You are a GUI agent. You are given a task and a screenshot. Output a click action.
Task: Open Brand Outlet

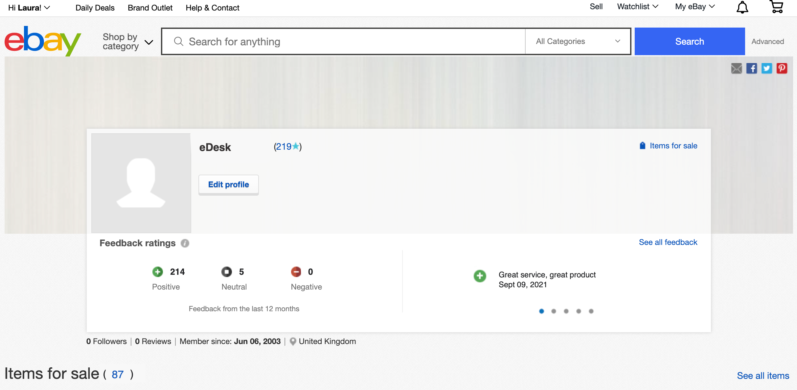150,8
